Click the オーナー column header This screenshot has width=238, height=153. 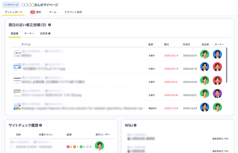pyautogui.click(x=219, y=44)
